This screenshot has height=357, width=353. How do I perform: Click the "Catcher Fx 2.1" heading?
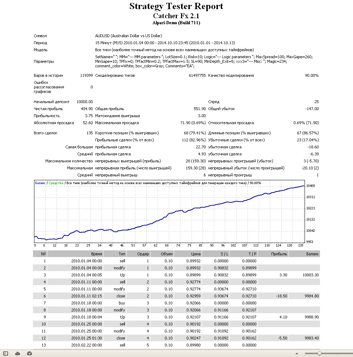coord(176,16)
